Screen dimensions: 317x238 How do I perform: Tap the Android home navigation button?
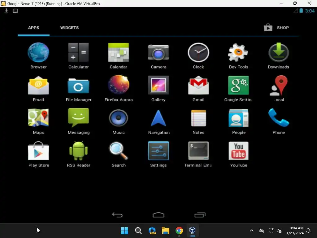tap(158, 215)
